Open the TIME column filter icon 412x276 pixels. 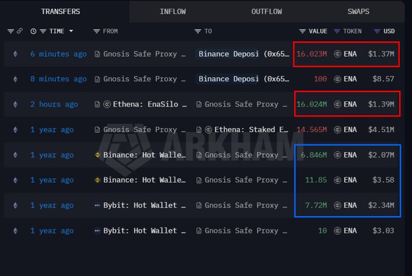pos(43,31)
